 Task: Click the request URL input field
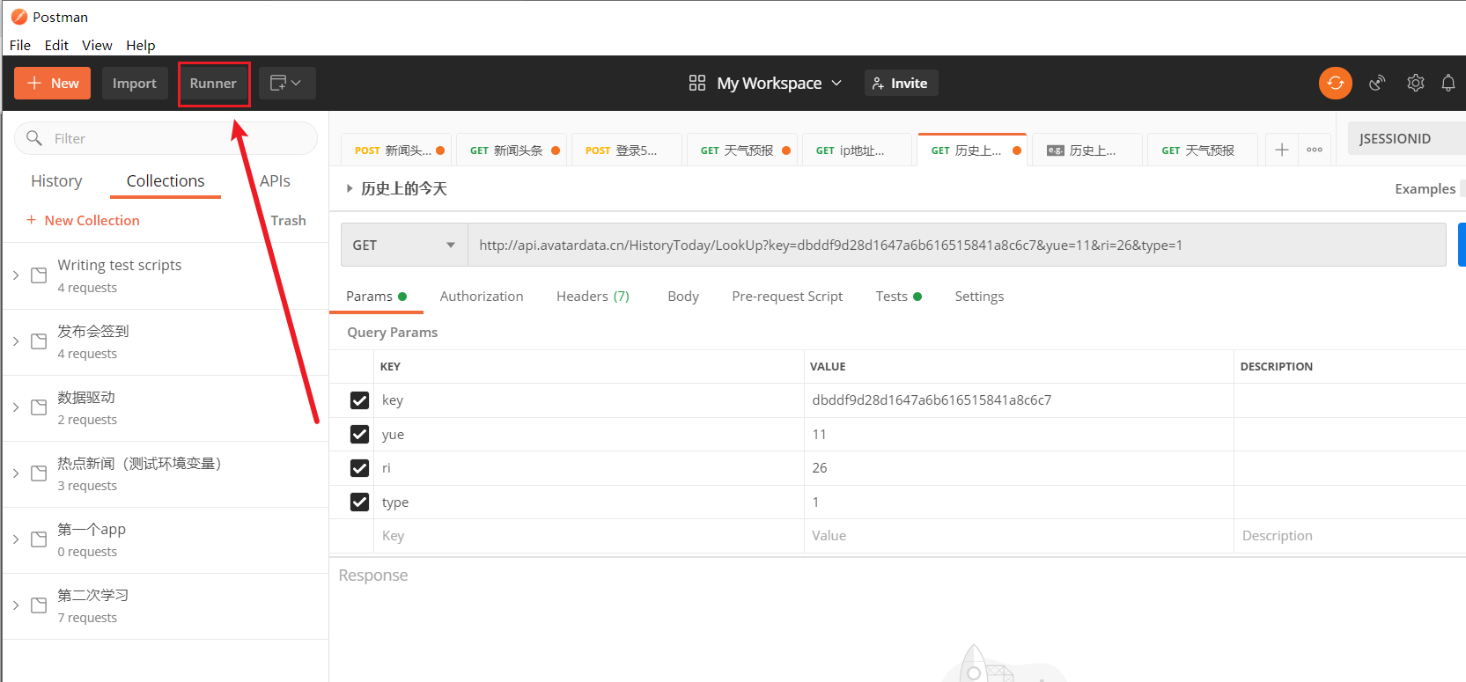tap(956, 245)
